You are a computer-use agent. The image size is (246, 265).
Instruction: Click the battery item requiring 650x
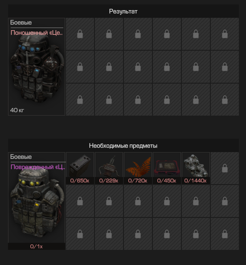tap(80, 168)
